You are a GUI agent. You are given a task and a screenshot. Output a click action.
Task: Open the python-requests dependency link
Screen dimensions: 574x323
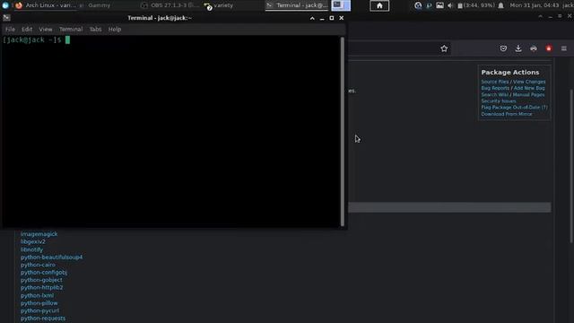(43, 319)
